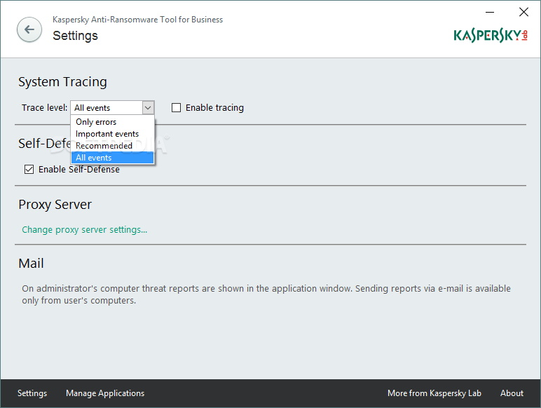Image resolution: width=541 pixels, height=408 pixels.
Task: Click the 'Enable tracing' label text
Action: click(214, 108)
